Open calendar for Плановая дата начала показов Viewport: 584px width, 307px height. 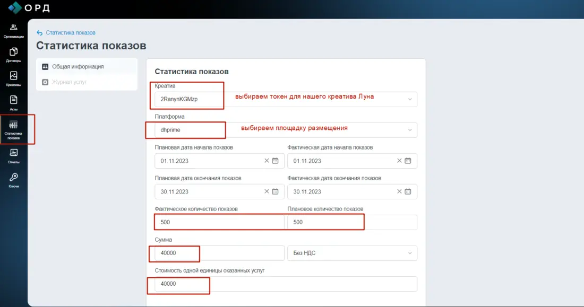click(275, 161)
